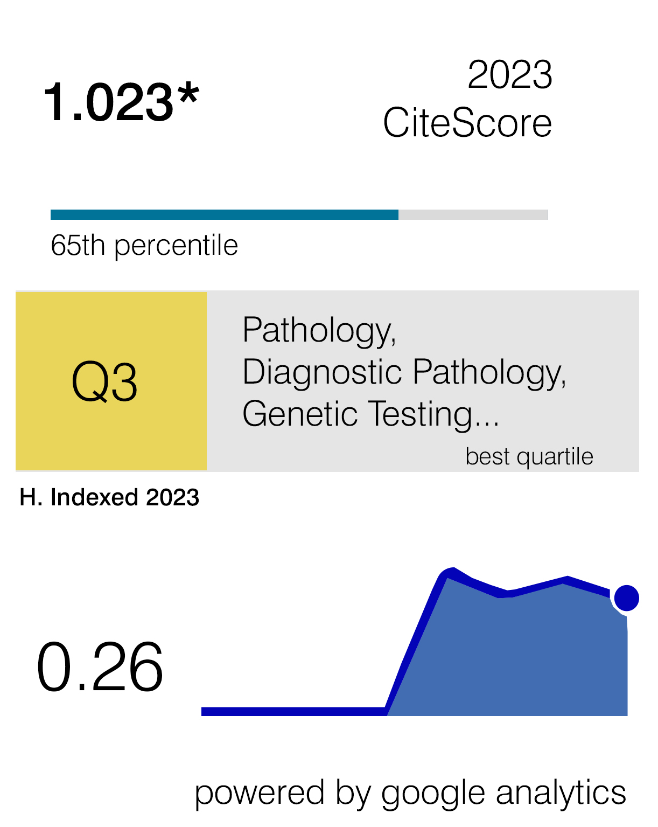Click the Diagnostic Pathology category line
Viewport: 658px width, 827px height.
click(404, 372)
